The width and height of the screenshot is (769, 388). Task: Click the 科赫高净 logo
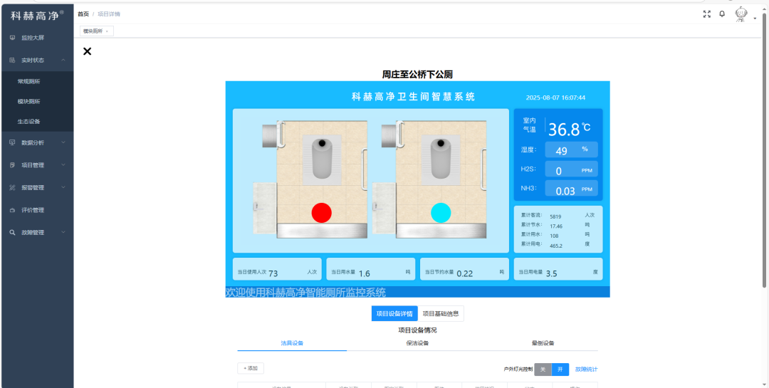[37, 15]
